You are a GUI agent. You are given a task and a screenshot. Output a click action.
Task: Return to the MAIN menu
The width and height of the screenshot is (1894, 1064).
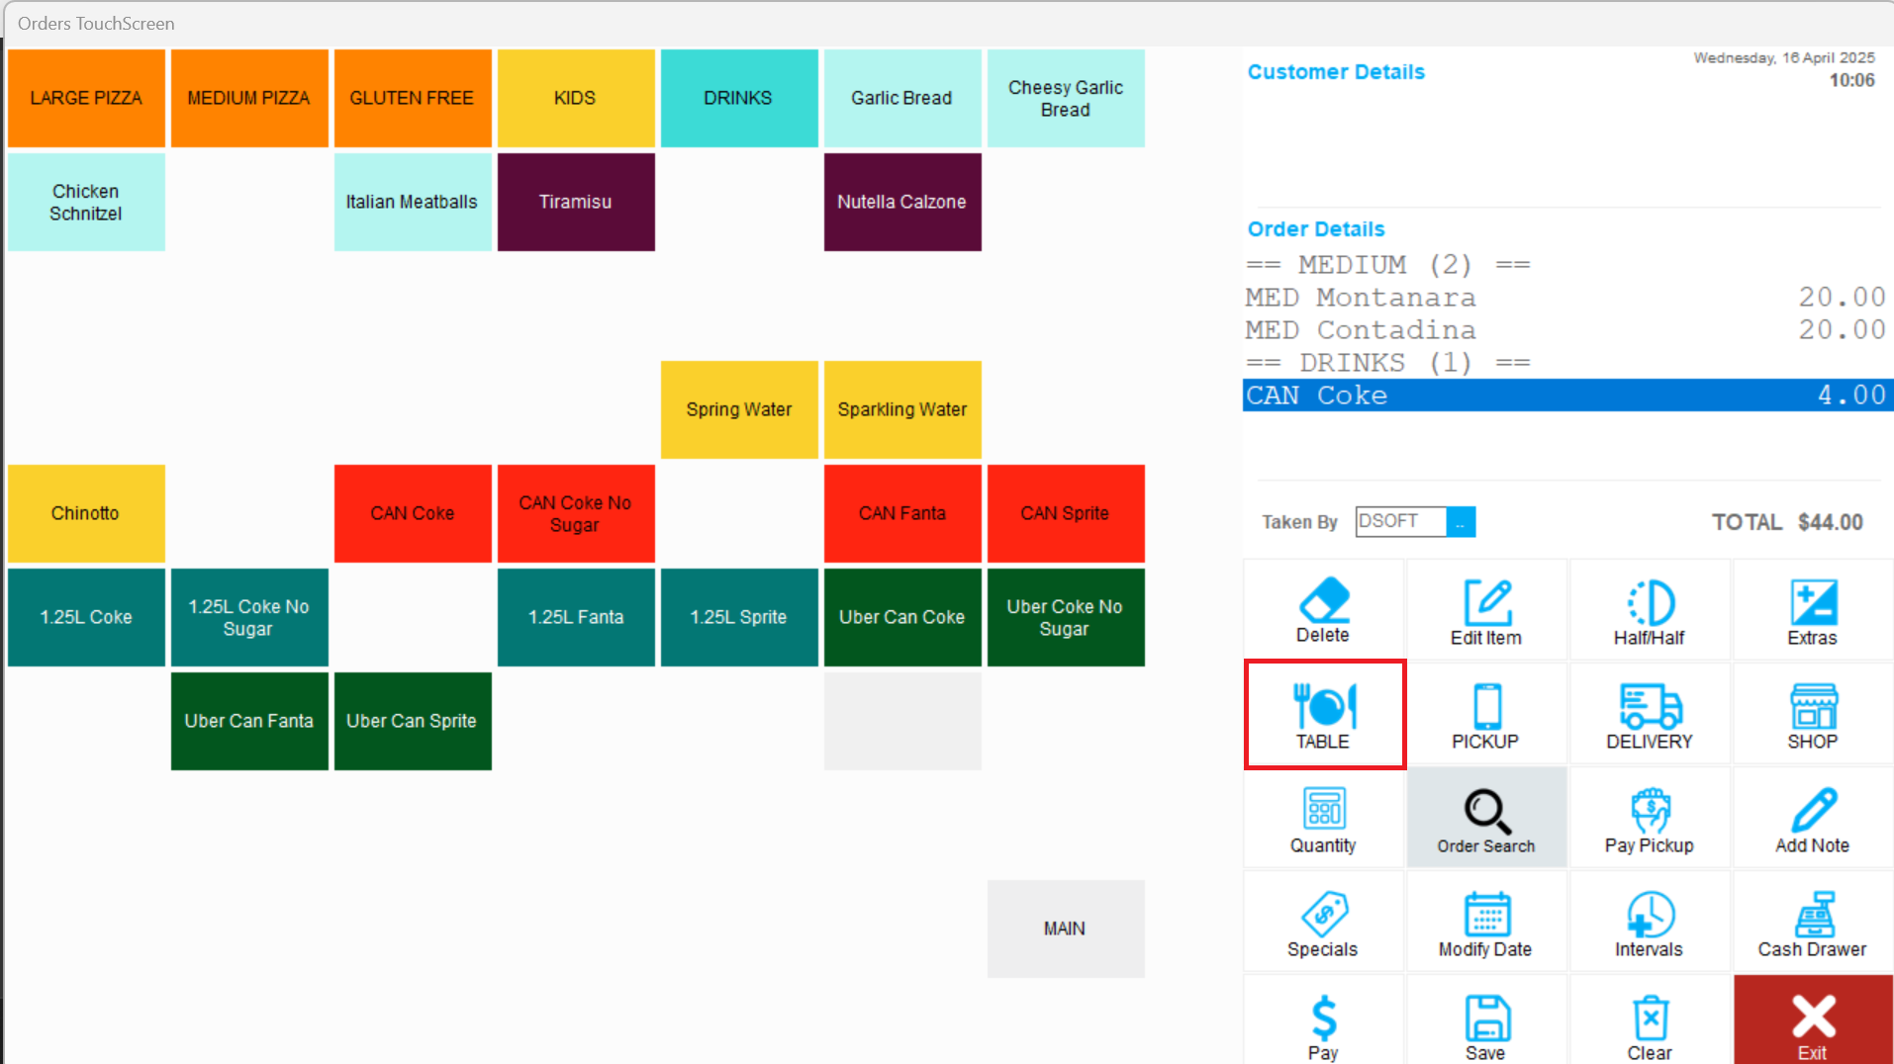(x=1065, y=929)
